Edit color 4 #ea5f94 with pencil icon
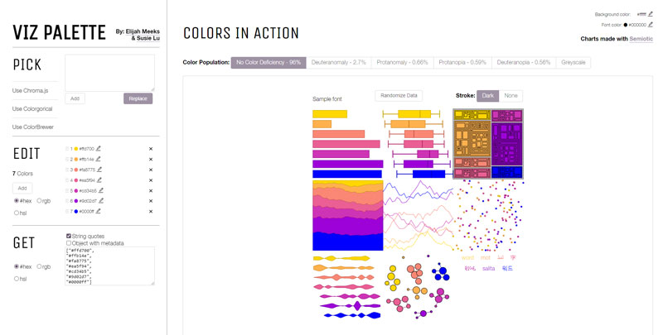 (x=99, y=180)
